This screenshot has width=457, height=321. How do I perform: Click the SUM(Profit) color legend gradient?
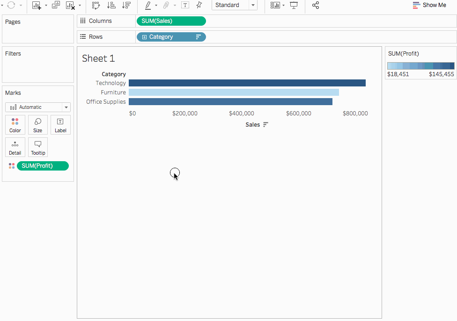[x=420, y=66]
